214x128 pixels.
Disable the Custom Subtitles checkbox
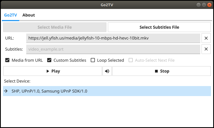[49, 60]
